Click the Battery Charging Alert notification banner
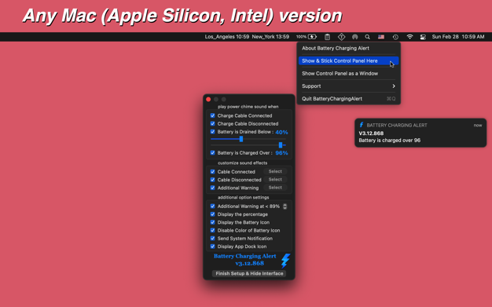492x307 pixels. pos(420,133)
